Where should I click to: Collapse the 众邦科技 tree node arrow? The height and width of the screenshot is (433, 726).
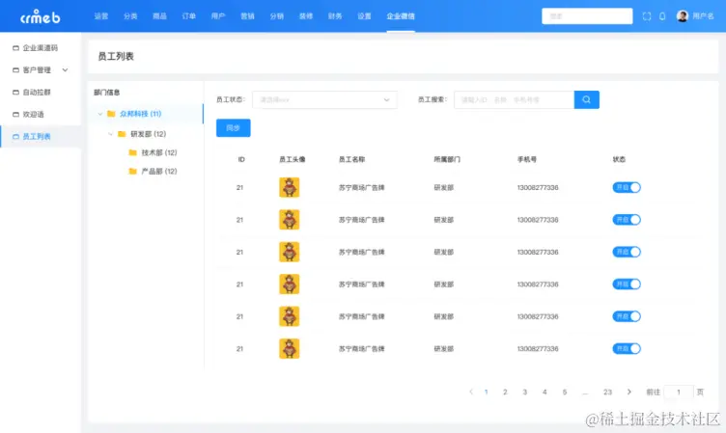tap(100, 114)
